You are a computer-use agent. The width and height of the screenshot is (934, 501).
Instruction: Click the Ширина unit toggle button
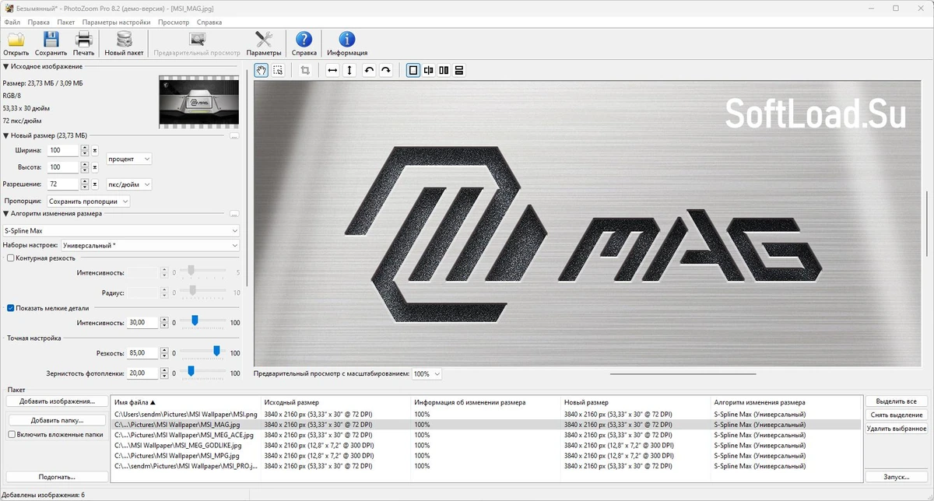coord(95,150)
